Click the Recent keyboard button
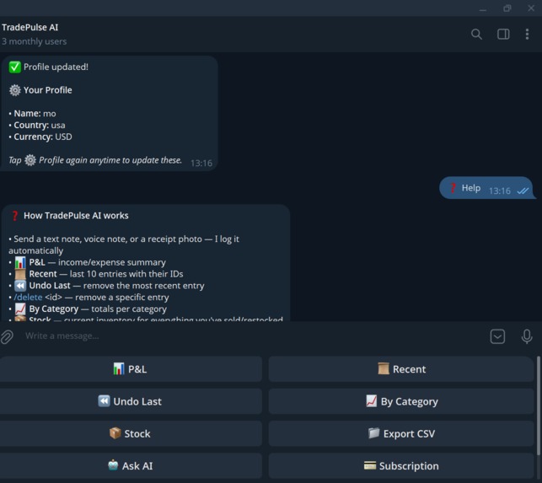 [x=401, y=369]
